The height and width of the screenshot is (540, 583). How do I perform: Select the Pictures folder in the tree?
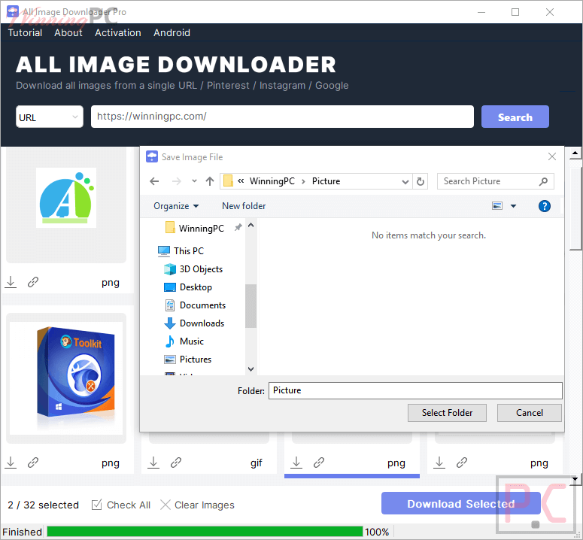[x=188, y=359]
